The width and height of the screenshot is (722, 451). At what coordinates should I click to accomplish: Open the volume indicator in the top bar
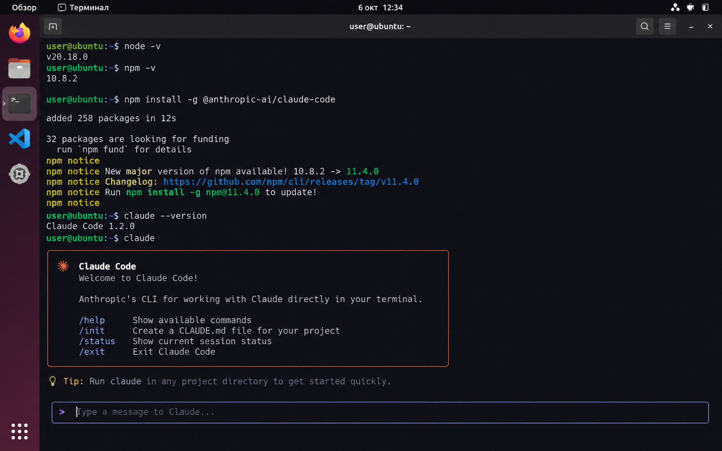coord(690,7)
